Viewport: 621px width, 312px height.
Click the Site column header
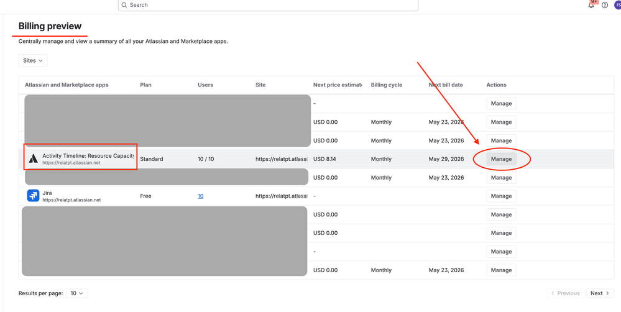click(260, 85)
